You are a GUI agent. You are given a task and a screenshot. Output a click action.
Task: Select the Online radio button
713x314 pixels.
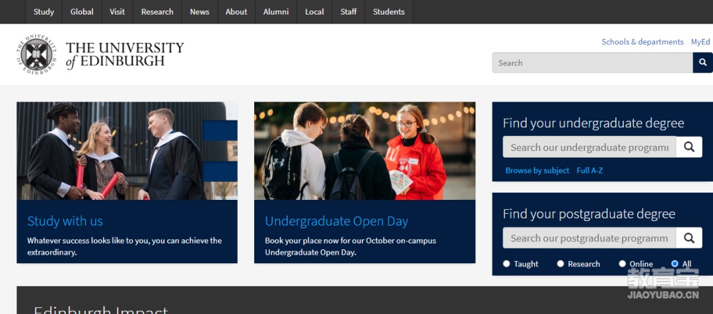tap(623, 264)
